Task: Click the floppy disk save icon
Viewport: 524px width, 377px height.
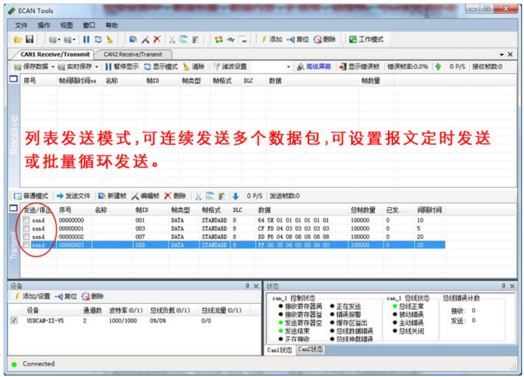Action: 30,39
